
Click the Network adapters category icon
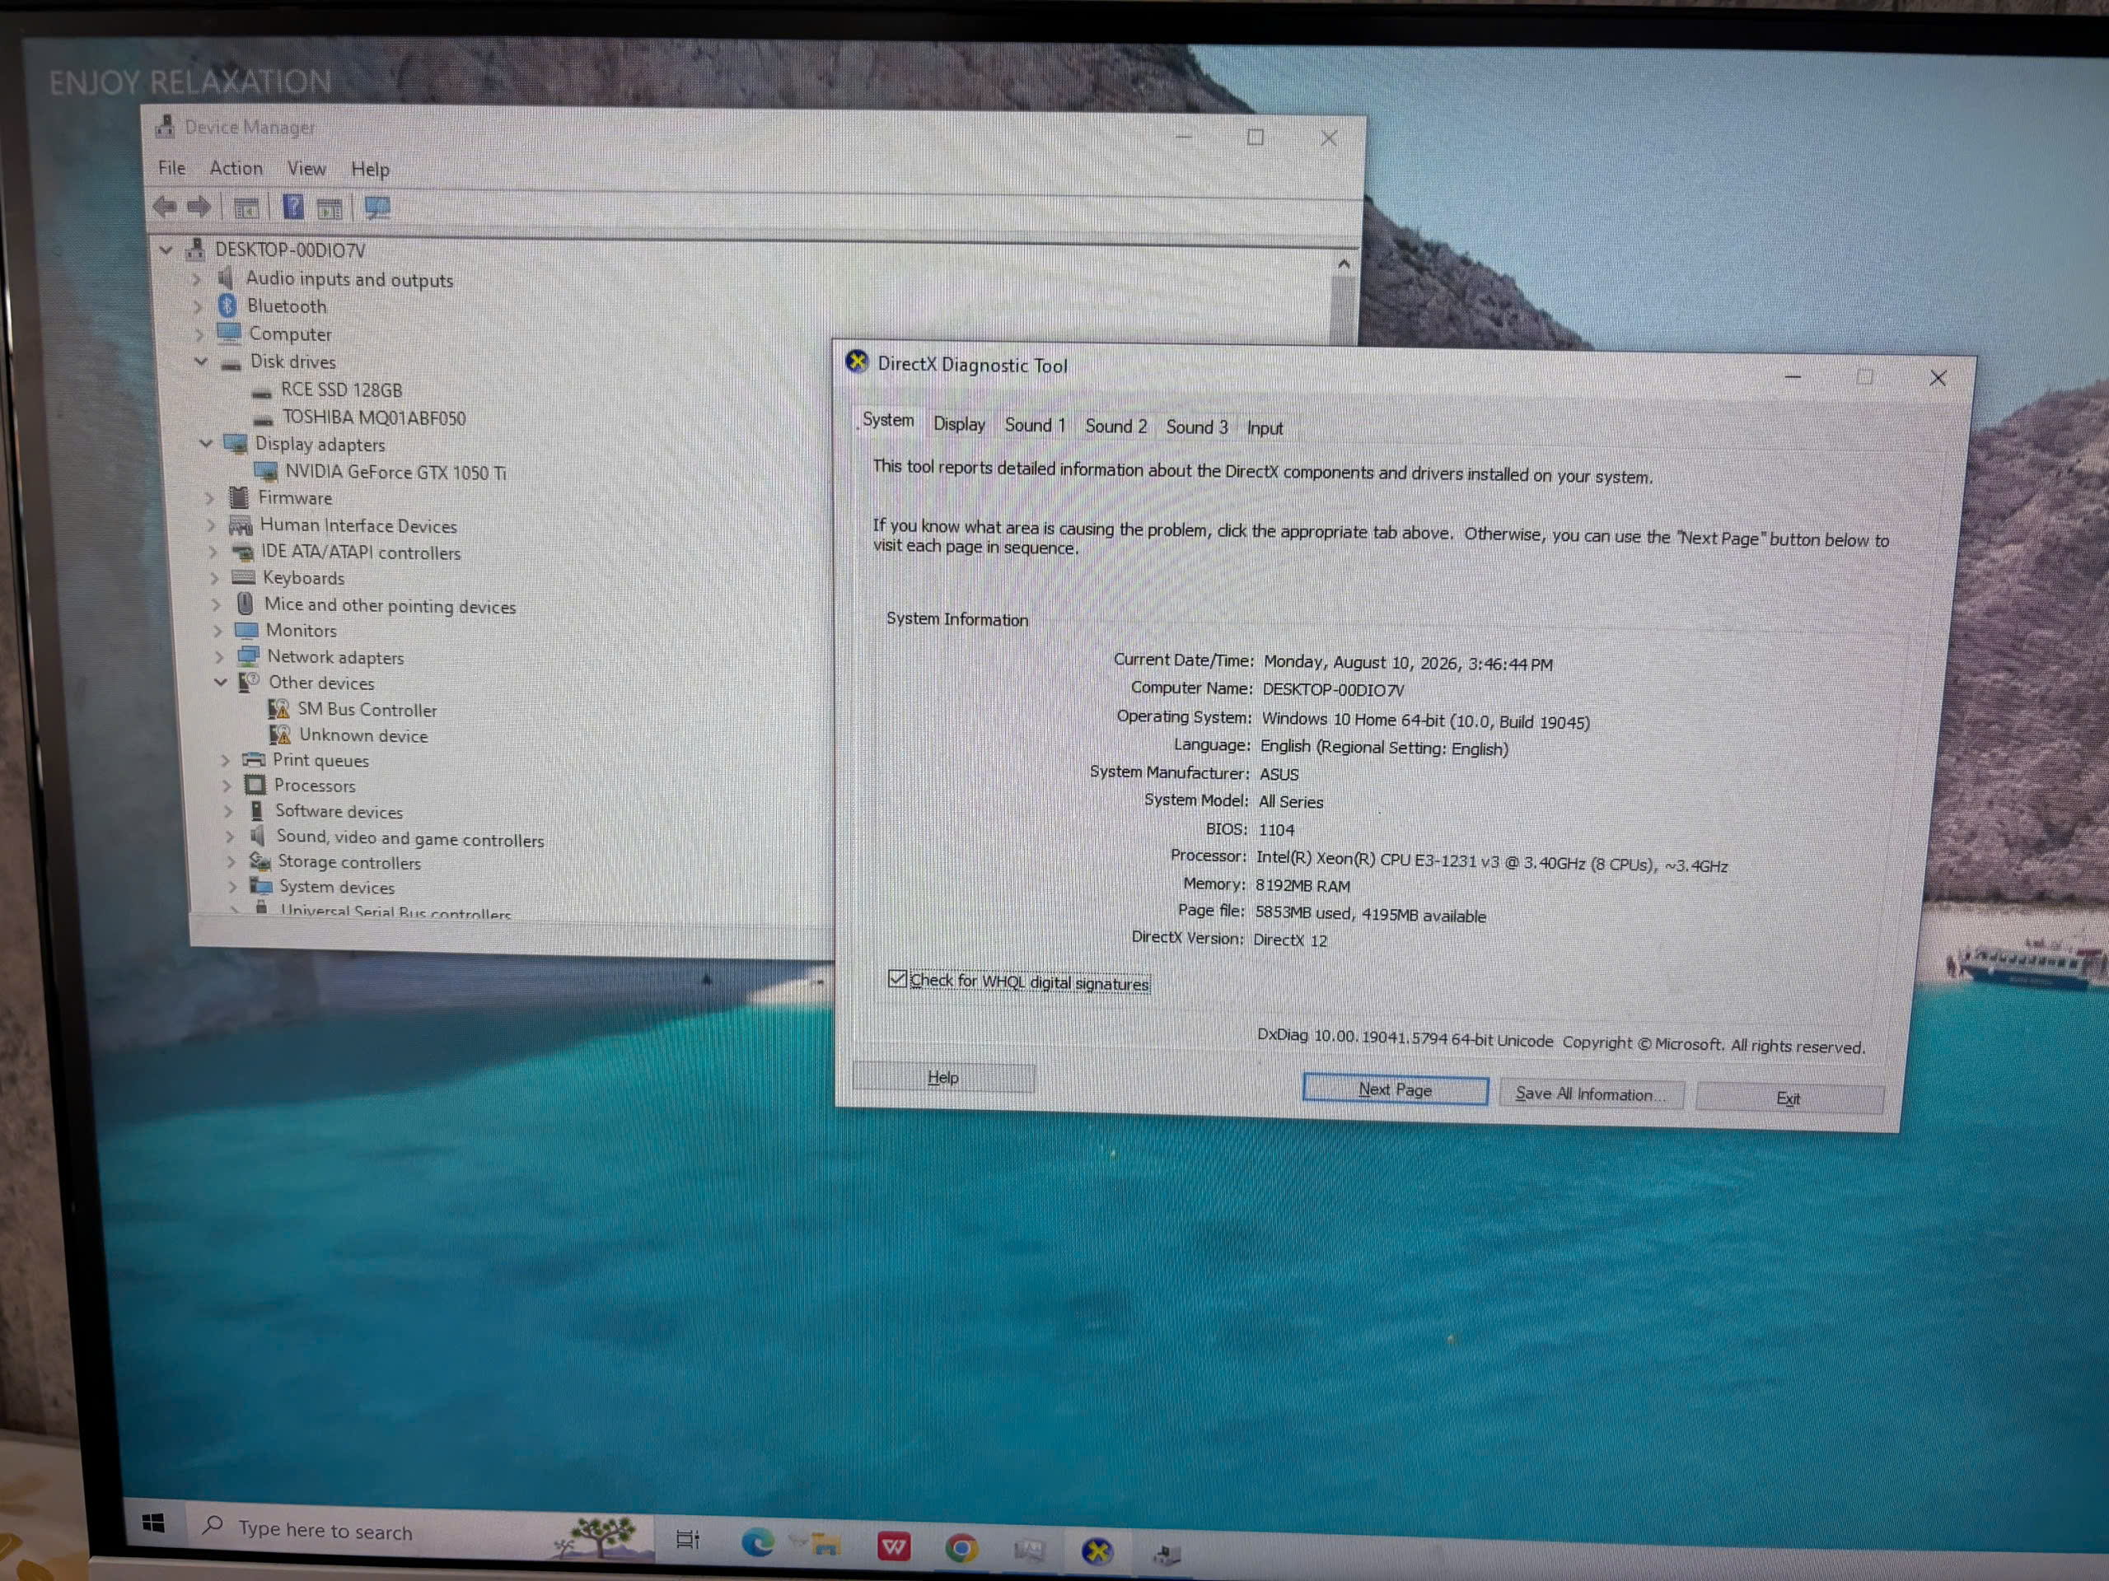tap(248, 655)
